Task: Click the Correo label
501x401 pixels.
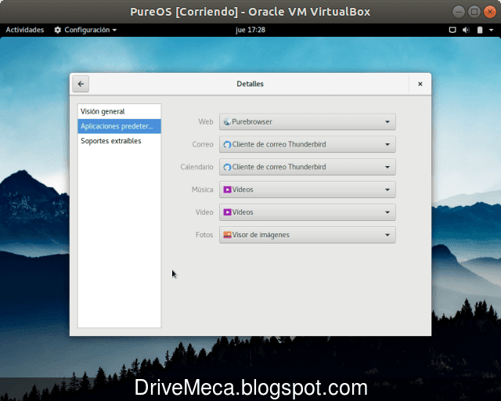Action: pyautogui.click(x=203, y=144)
